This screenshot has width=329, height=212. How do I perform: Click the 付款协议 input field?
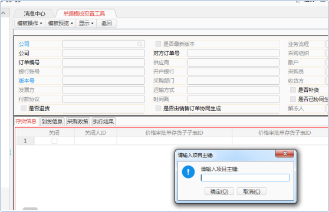tap(103, 99)
